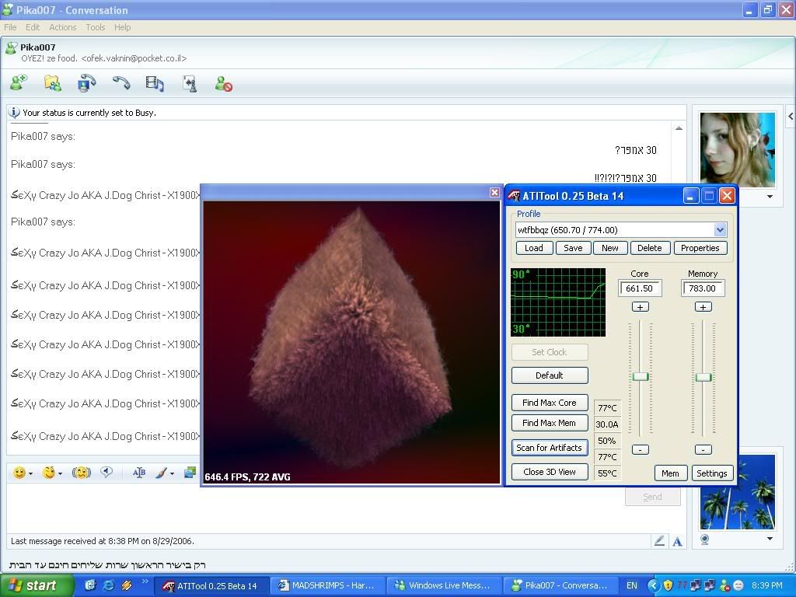The width and height of the screenshot is (796, 597).
Task: Increase Core clock with plus button
Action: click(641, 306)
